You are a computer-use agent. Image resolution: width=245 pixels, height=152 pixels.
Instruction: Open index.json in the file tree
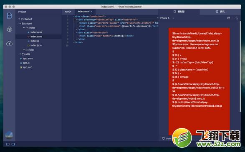pyautogui.click(x=36, y=45)
